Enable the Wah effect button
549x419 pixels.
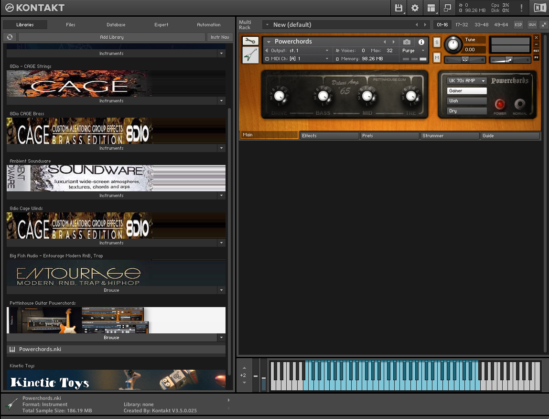(x=467, y=100)
